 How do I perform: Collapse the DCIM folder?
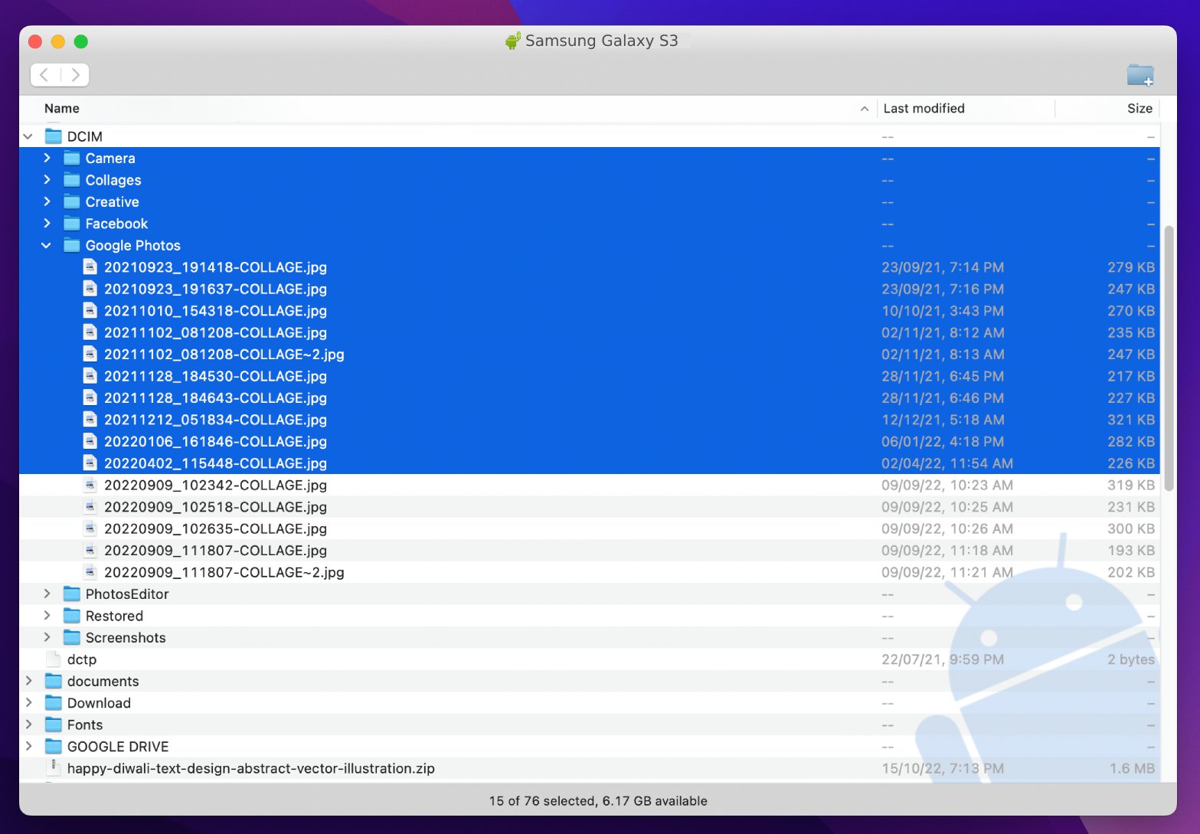(28, 136)
